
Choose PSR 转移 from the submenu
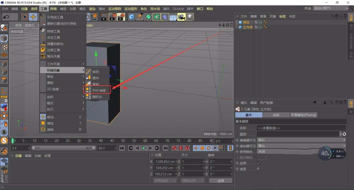point(99,91)
